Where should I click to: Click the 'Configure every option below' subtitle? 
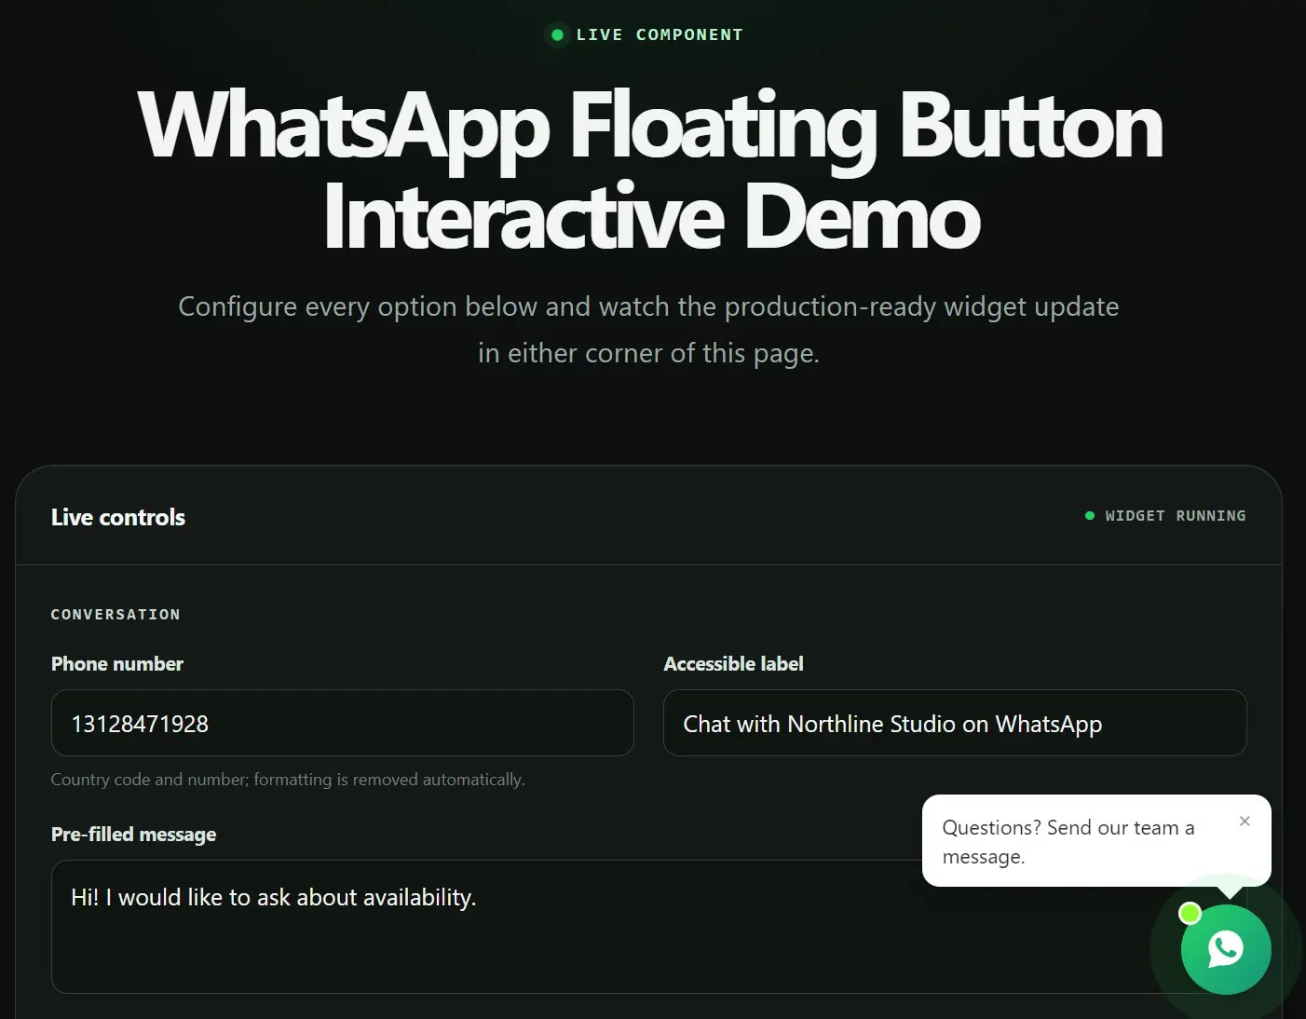649,330
